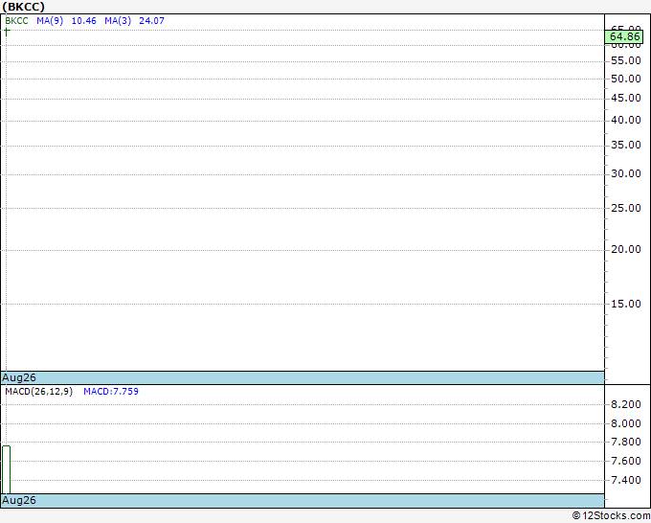The width and height of the screenshot is (651, 523).
Task: Open the 12Stocks.com copyright link
Action: (611, 515)
